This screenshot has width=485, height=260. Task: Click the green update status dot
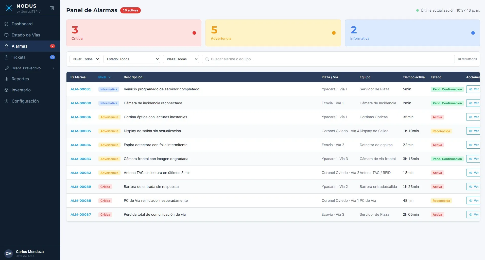click(418, 10)
